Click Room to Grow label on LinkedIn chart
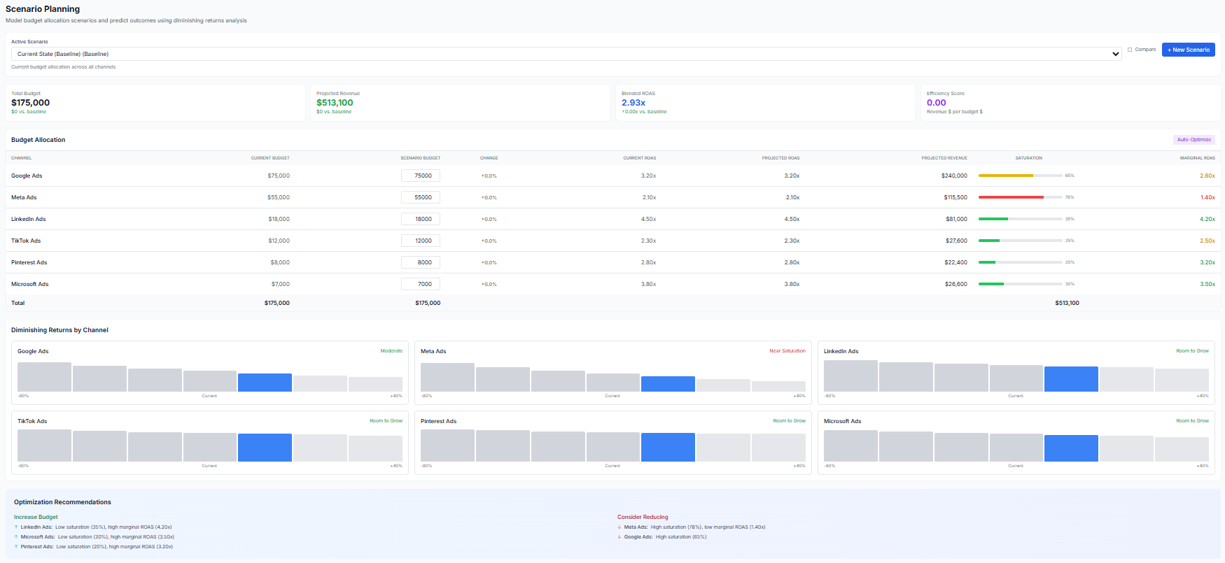Viewport: 1225px width, 563px height. [1192, 351]
